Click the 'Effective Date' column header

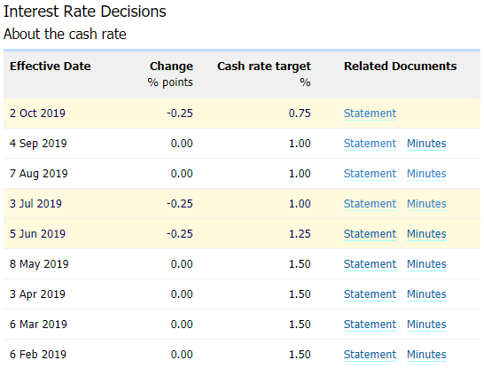pyautogui.click(x=51, y=67)
